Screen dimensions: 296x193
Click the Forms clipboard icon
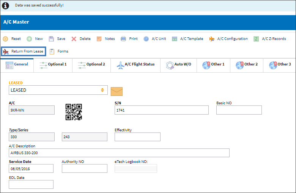click(x=52, y=51)
